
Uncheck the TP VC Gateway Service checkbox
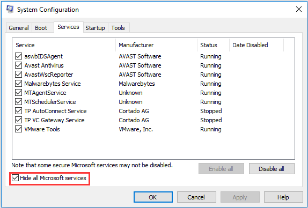point(18,120)
